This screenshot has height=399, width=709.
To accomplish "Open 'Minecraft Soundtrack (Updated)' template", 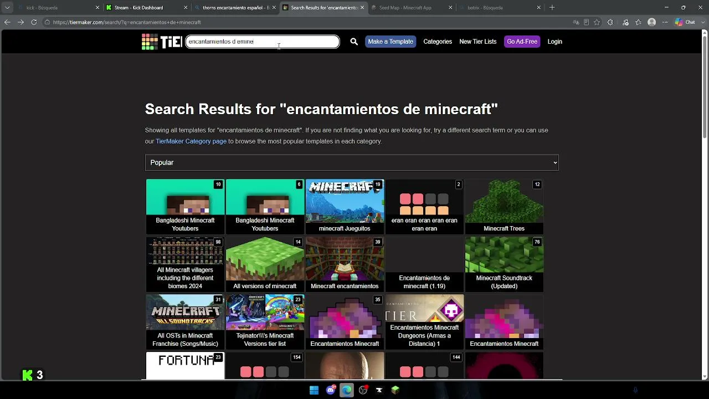I will [504, 264].
